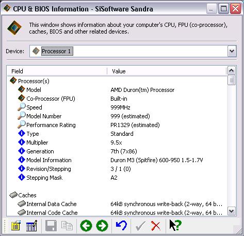244x236 pixels.
Task: Click the Performance Rating field label
Action: click(x=51, y=125)
